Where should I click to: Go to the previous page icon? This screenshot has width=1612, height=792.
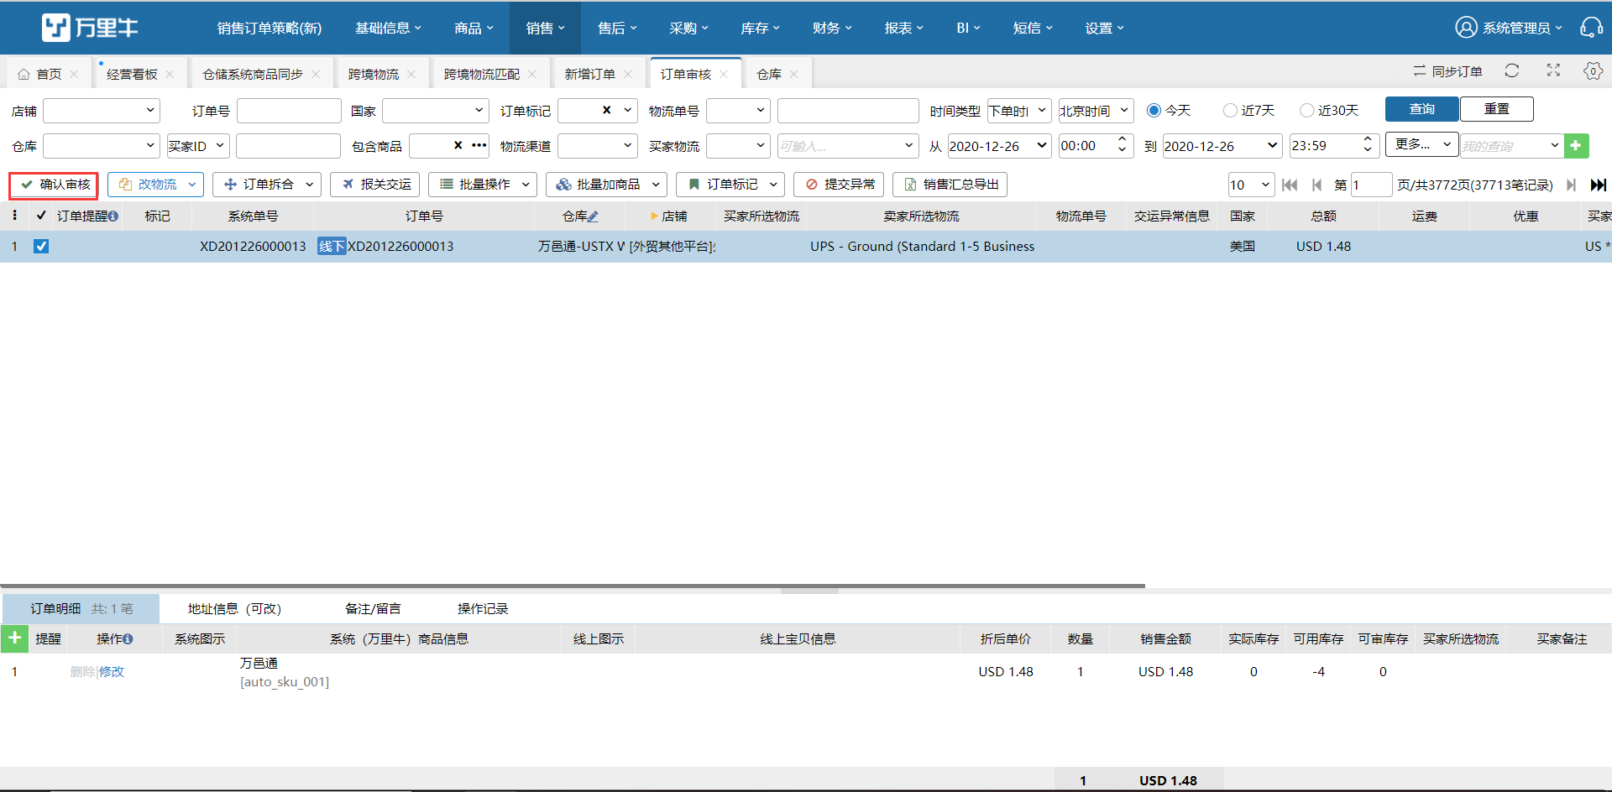click(1316, 185)
